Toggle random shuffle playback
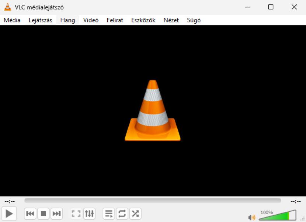Screen dimensions: 306x222 point(135,214)
